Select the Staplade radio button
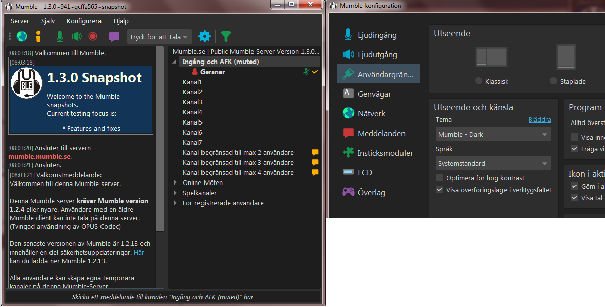This screenshot has height=307, width=605. [x=553, y=81]
